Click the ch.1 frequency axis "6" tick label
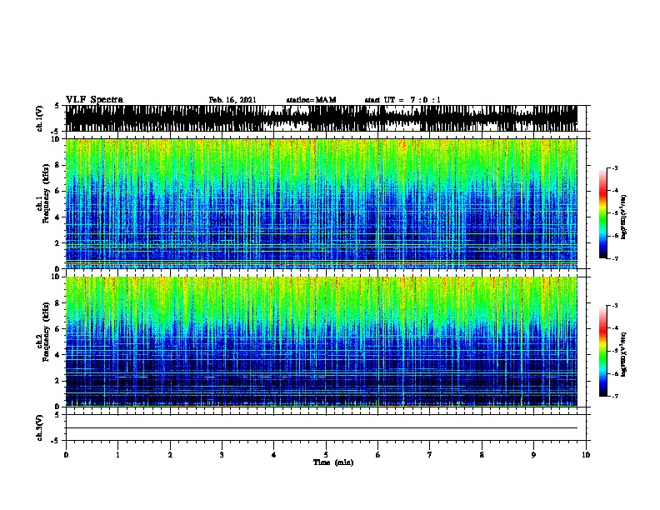The height and width of the screenshot is (510, 660). pos(57,191)
